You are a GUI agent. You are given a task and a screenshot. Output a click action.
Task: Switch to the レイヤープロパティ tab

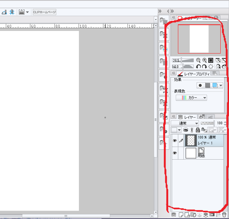pyautogui.click(x=193, y=74)
